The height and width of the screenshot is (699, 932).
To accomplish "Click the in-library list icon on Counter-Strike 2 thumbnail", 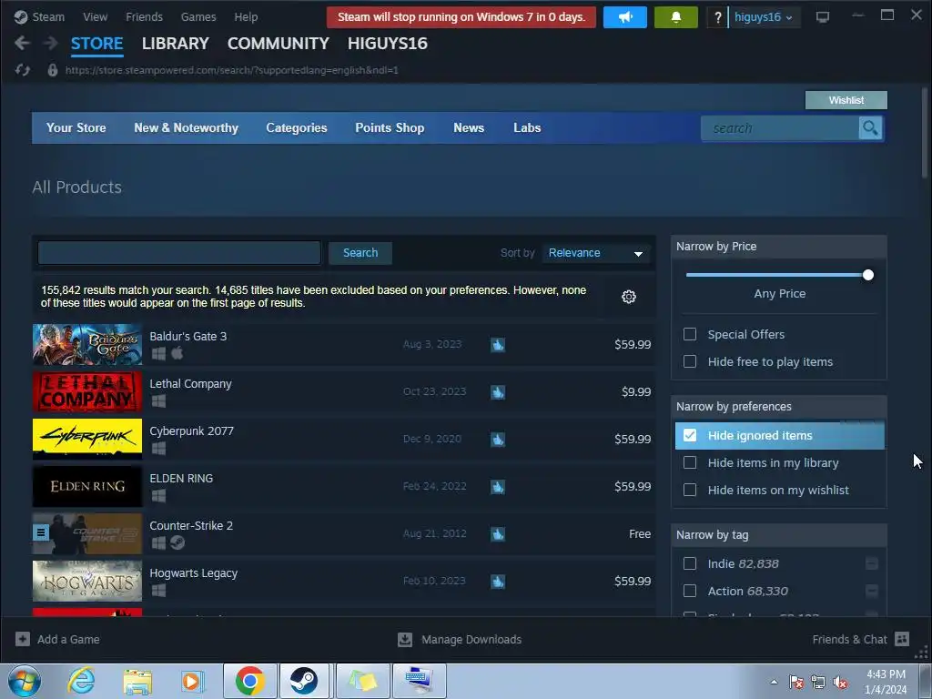I will 40,532.
